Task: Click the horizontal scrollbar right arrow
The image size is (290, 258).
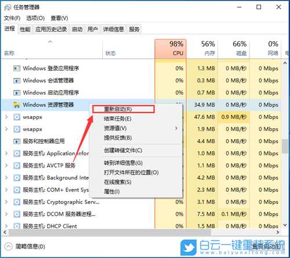Action: pos(278,232)
